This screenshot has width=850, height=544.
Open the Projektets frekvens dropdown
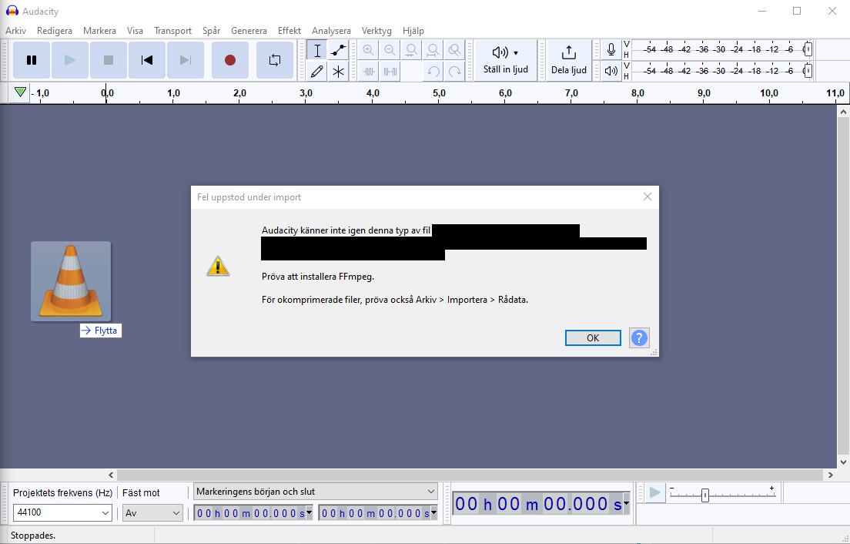point(105,512)
